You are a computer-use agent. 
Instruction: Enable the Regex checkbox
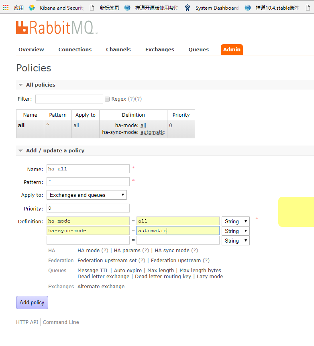click(x=107, y=99)
